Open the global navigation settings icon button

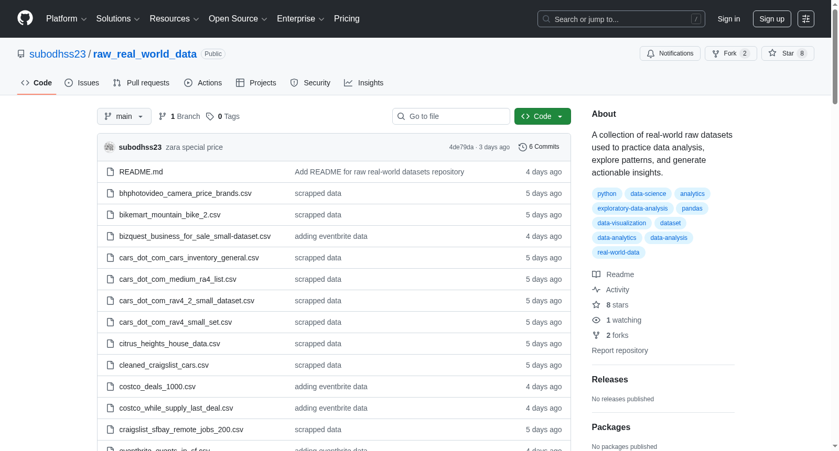[806, 19]
